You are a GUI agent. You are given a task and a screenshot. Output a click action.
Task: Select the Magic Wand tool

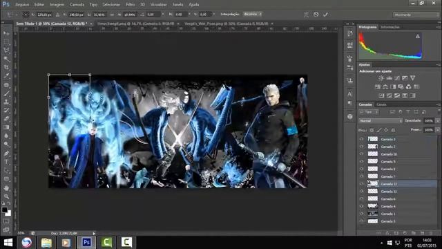pyautogui.click(x=6, y=59)
